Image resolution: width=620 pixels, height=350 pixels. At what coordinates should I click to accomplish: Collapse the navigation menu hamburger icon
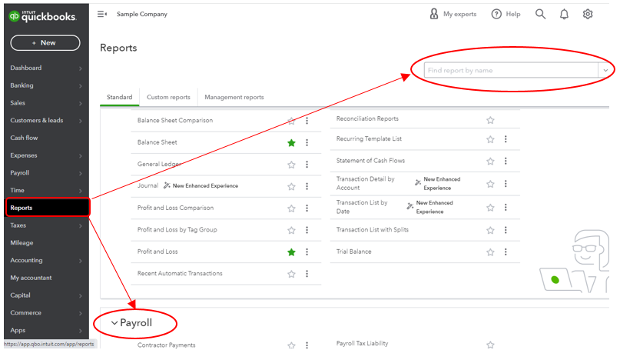click(x=102, y=14)
